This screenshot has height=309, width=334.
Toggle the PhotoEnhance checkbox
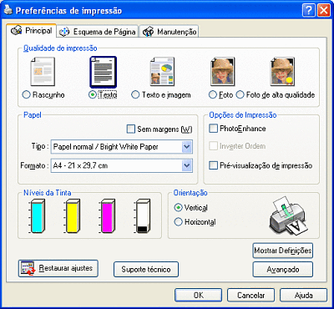(x=213, y=129)
